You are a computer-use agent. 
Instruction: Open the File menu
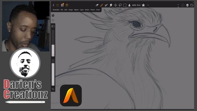pyautogui.click(x=62, y=10)
